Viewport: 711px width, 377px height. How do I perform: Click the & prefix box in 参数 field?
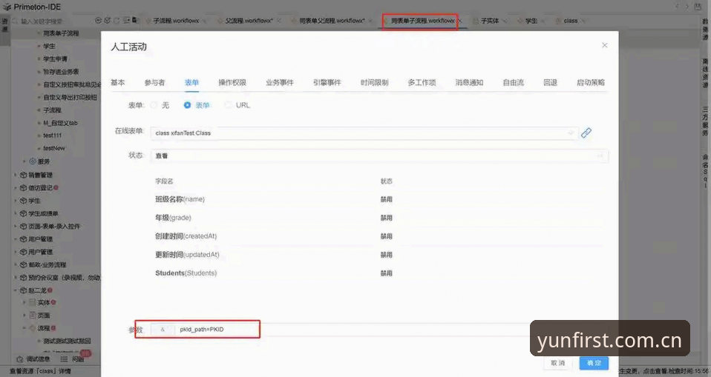pos(163,330)
